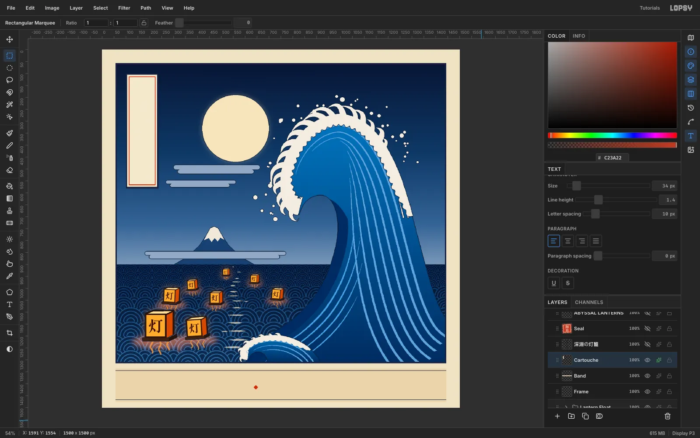Adjust the Letter spacing slider
Image resolution: width=700 pixels, height=438 pixels.
616,214
